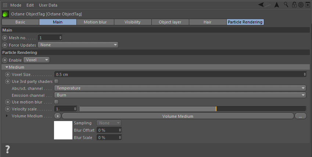Click the question mark help icon
This screenshot has width=312, height=157.
tap(7, 149)
